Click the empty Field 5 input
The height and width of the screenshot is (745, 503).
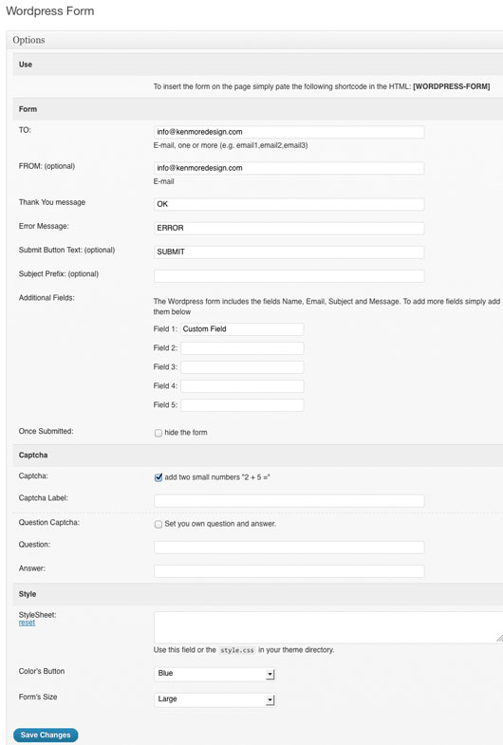tap(242, 405)
